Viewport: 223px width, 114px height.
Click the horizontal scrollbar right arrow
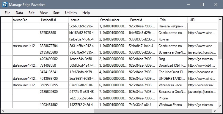[x=215, y=111]
